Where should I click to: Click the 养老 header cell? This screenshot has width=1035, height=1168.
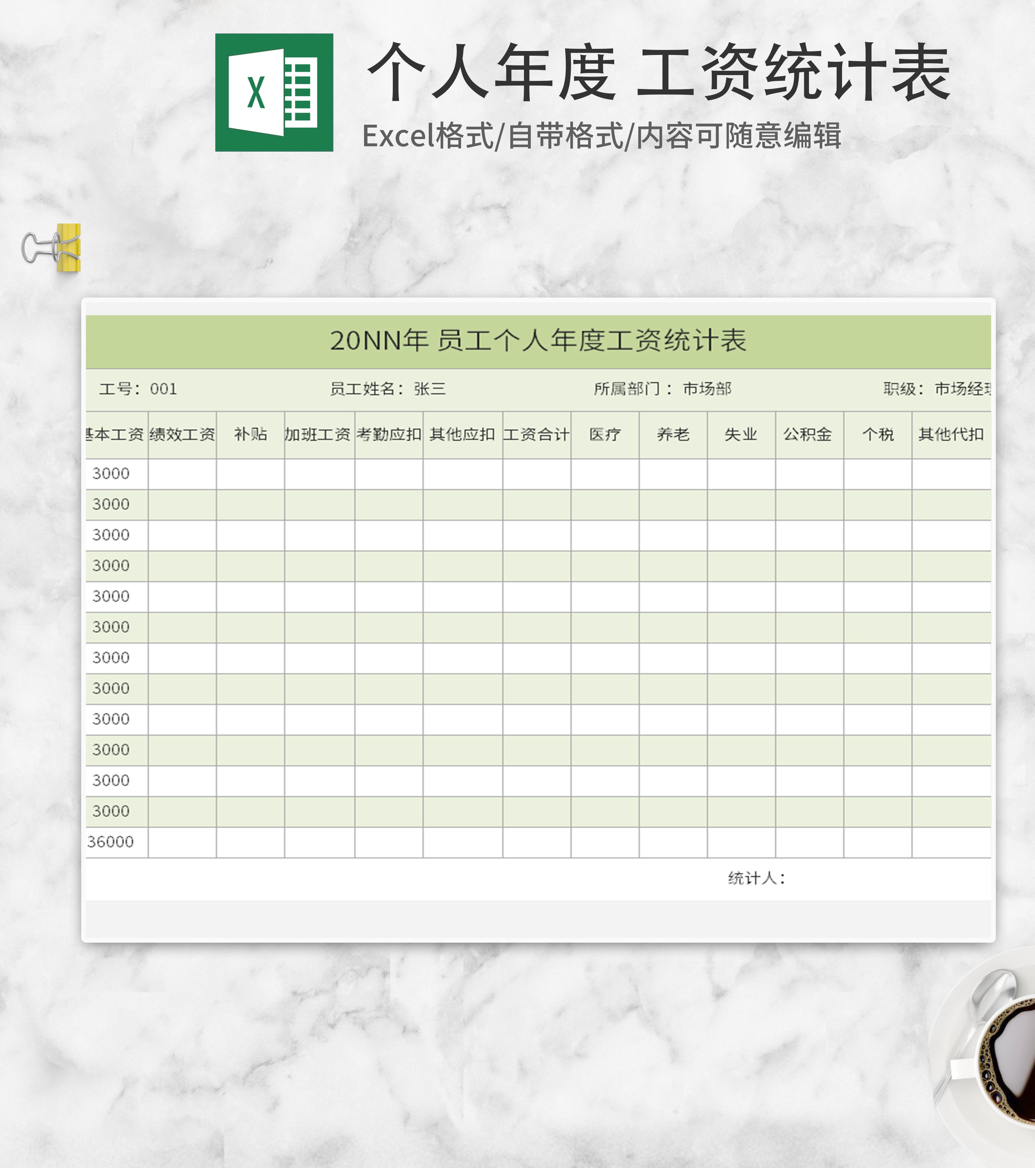673,435
